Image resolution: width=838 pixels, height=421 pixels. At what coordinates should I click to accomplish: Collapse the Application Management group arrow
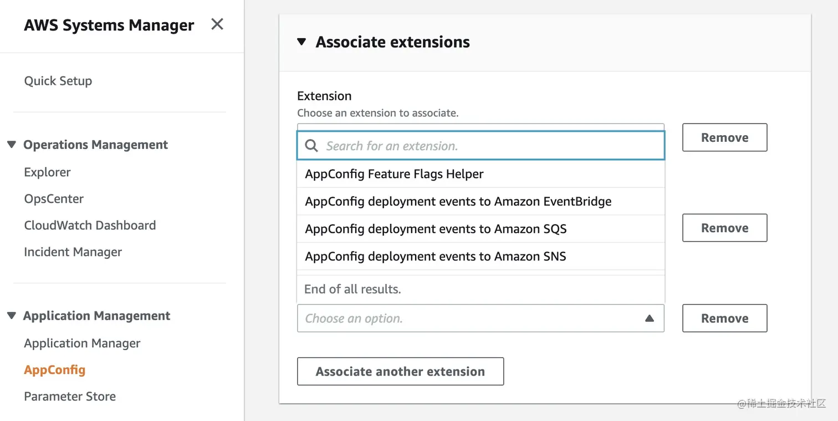(x=12, y=316)
